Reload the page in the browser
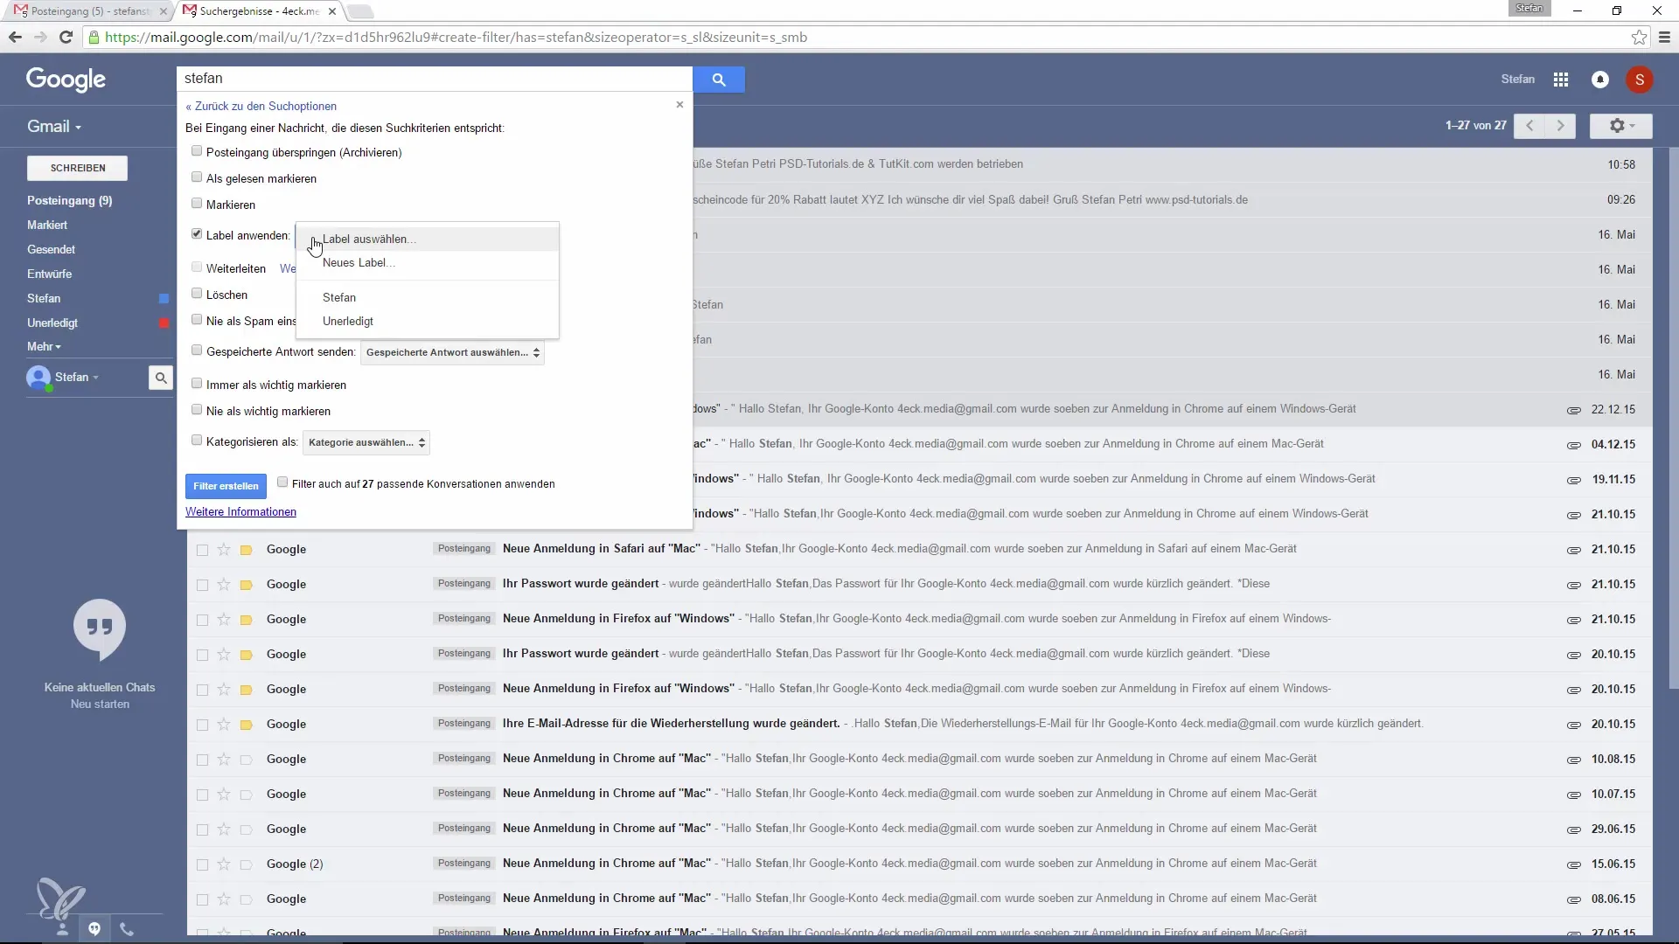 (x=66, y=37)
